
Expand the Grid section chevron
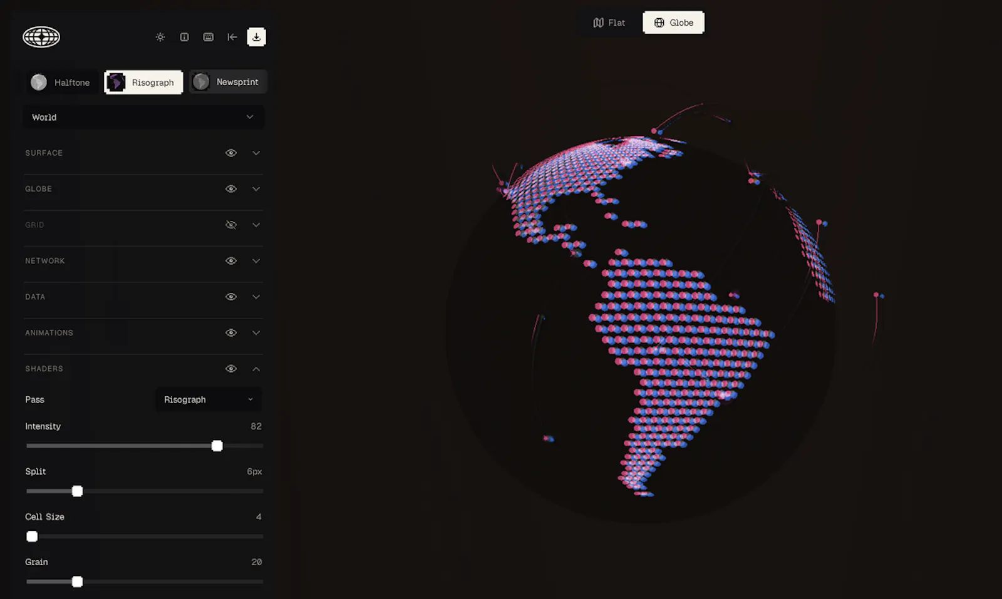[256, 225]
